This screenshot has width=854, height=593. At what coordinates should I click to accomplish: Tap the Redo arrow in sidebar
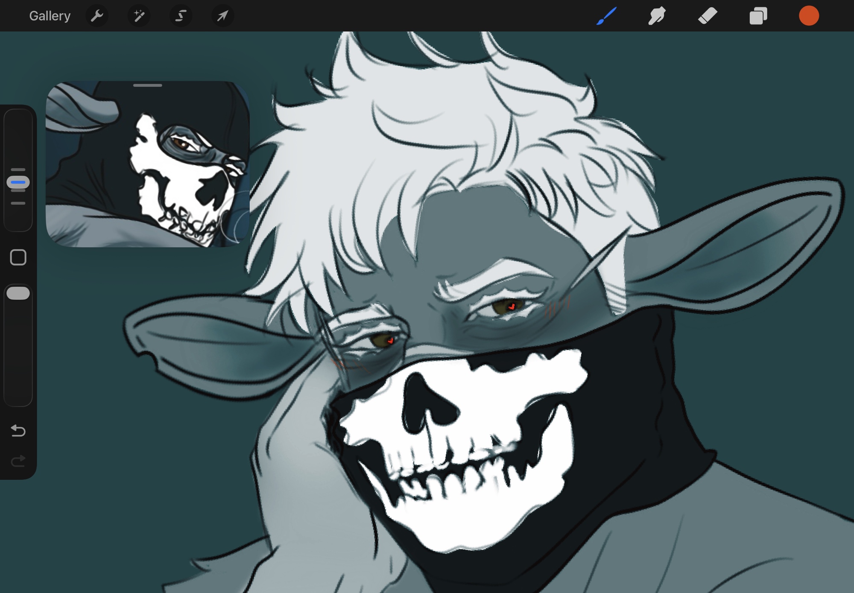(x=18, y=461)
